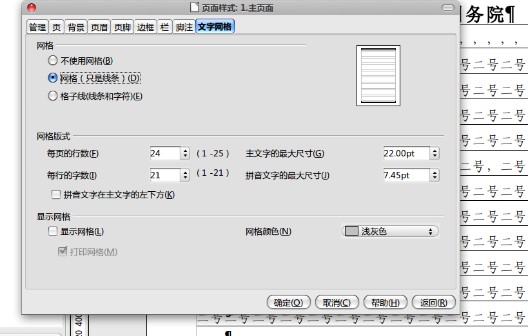The image size is (528, 336).
Task: Open the 页脚 tab
Action: coord(122,27)
